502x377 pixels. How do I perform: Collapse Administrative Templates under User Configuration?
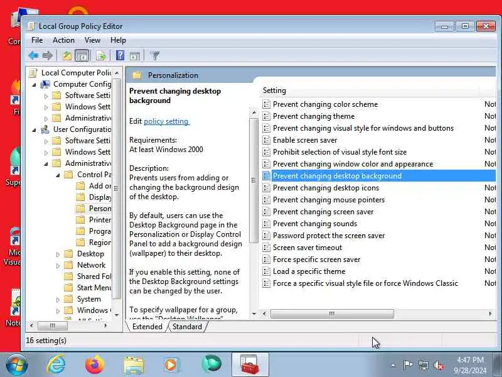[x=46, y=164]
